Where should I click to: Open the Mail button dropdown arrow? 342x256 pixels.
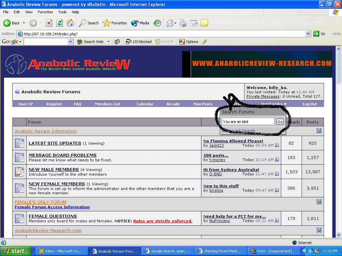[175, 23]
